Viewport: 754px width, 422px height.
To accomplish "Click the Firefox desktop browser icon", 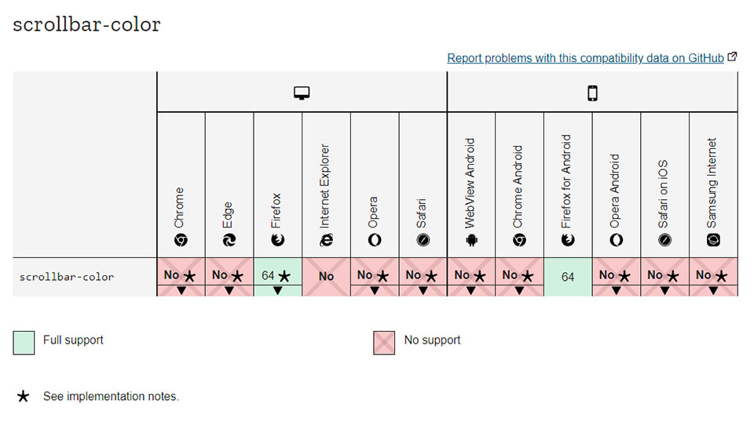I will click(277, 239).
